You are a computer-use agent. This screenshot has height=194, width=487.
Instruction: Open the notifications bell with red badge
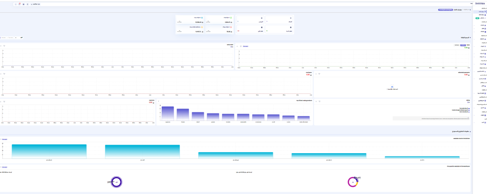19,4
